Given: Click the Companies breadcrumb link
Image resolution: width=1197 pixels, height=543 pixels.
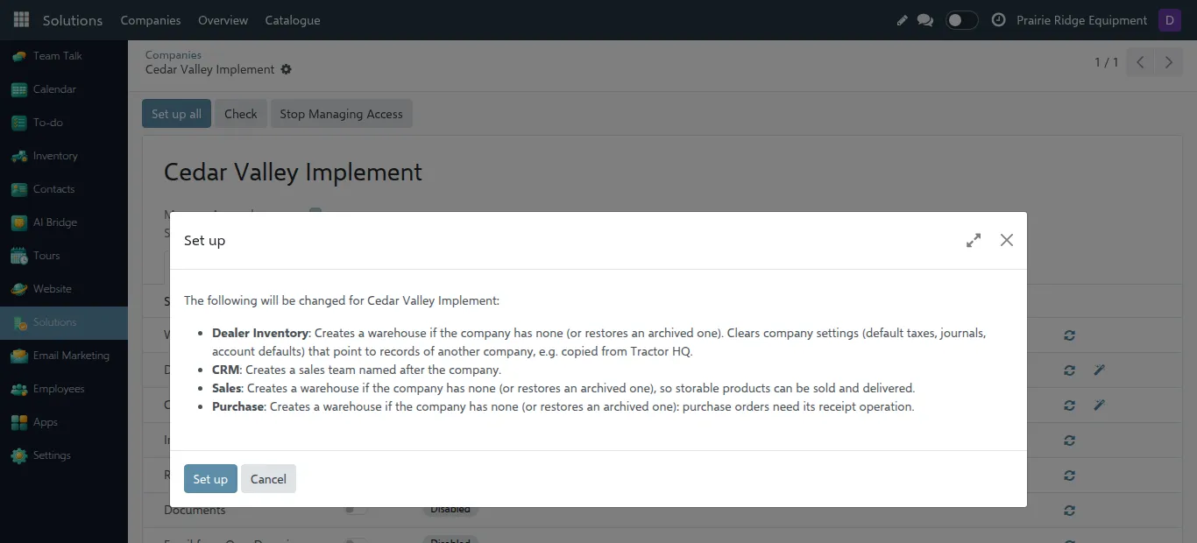Looking at the screenshot, I should pyautogui.click(x=174, y=54).
